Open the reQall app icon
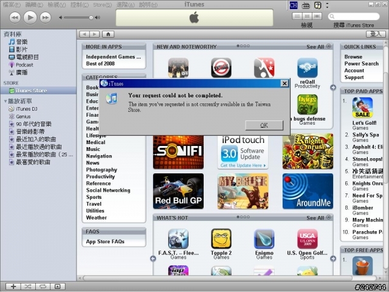This screenshot has width=389, height=292. pos(308,68)
